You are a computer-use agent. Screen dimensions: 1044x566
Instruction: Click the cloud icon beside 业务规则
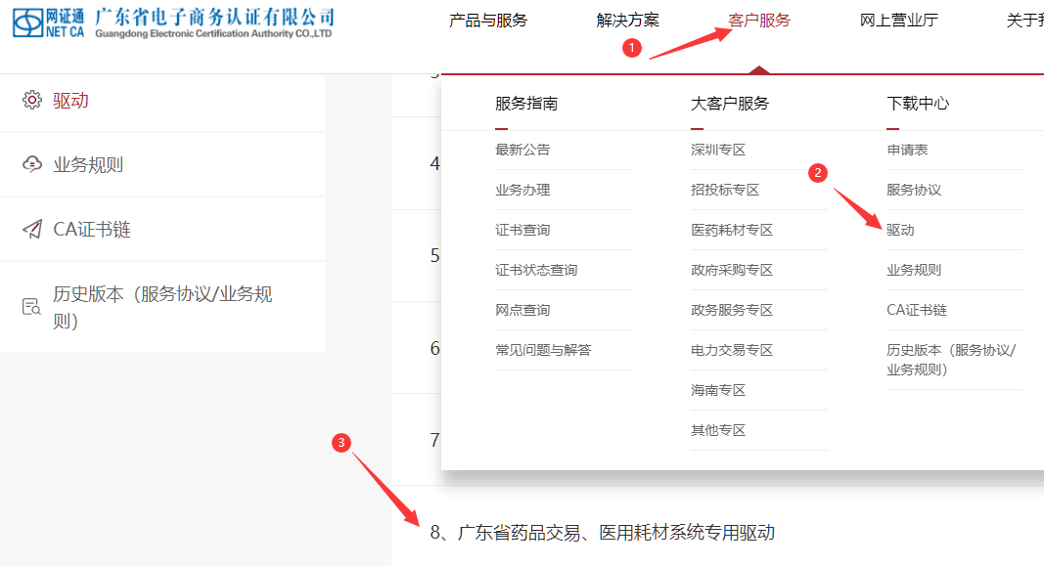[x=32, y=164]
